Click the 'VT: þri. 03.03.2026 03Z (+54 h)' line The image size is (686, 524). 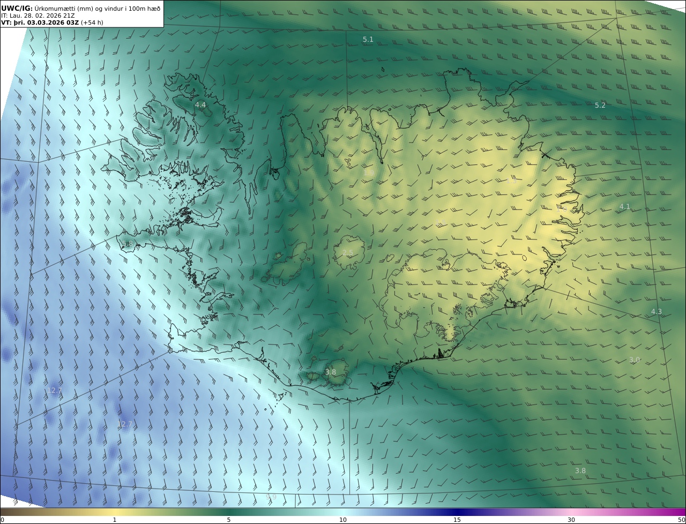point(53,23)
